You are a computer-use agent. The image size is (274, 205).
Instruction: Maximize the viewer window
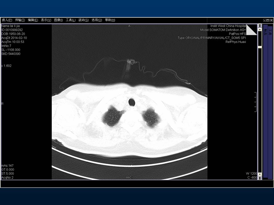[268, 20]
